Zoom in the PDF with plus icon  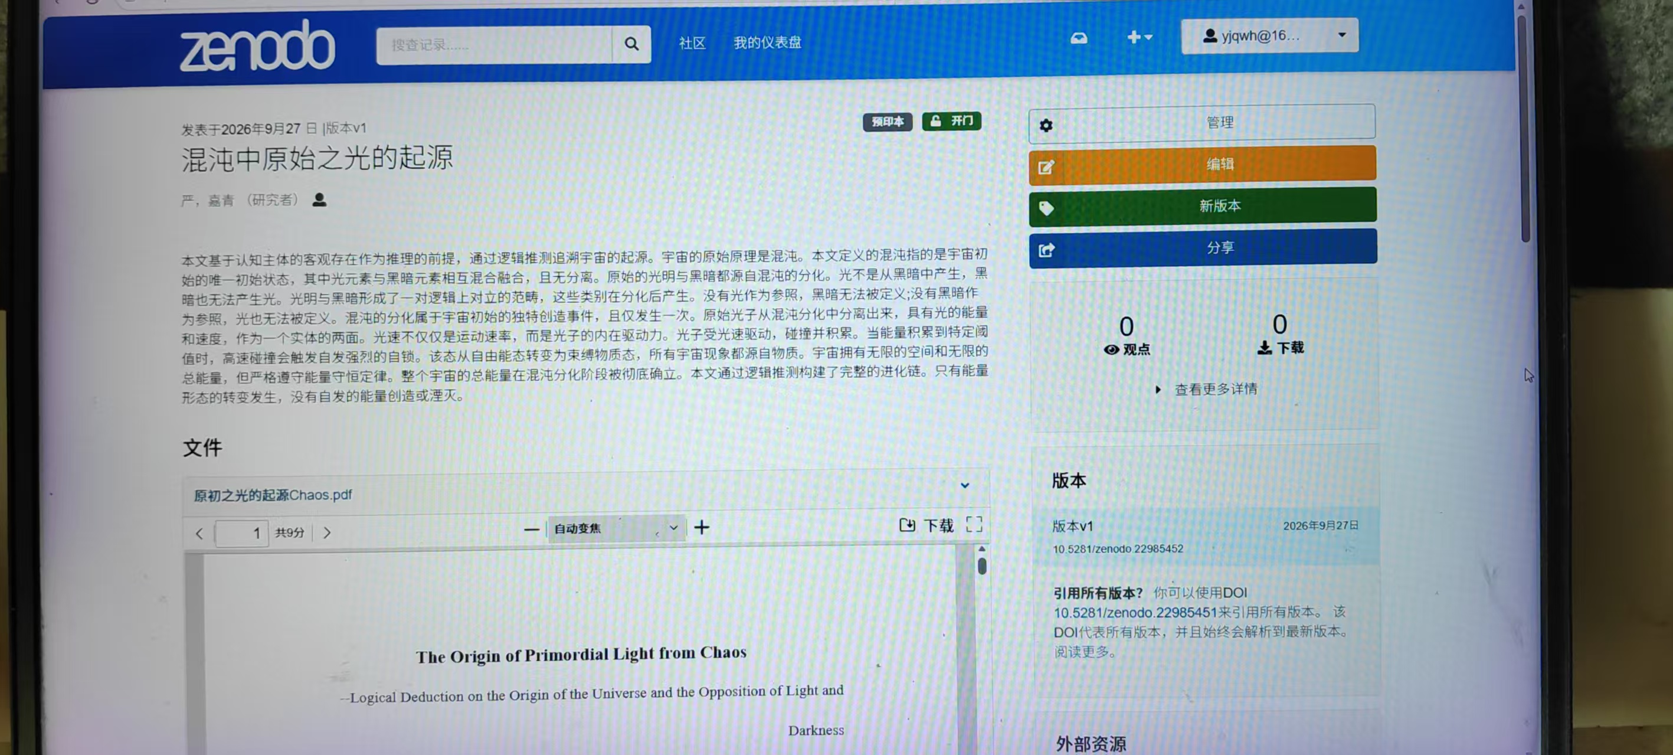[x=702, y=527]
